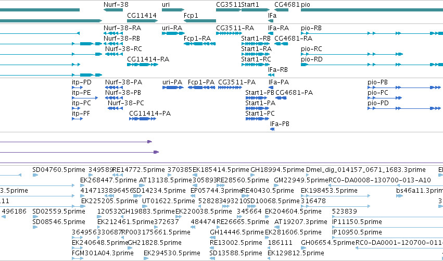Image resolution: width=443 pixels, height=261 pixels.
Task: Click the GH06654.5prime EST label
Action: coord(328,243)
